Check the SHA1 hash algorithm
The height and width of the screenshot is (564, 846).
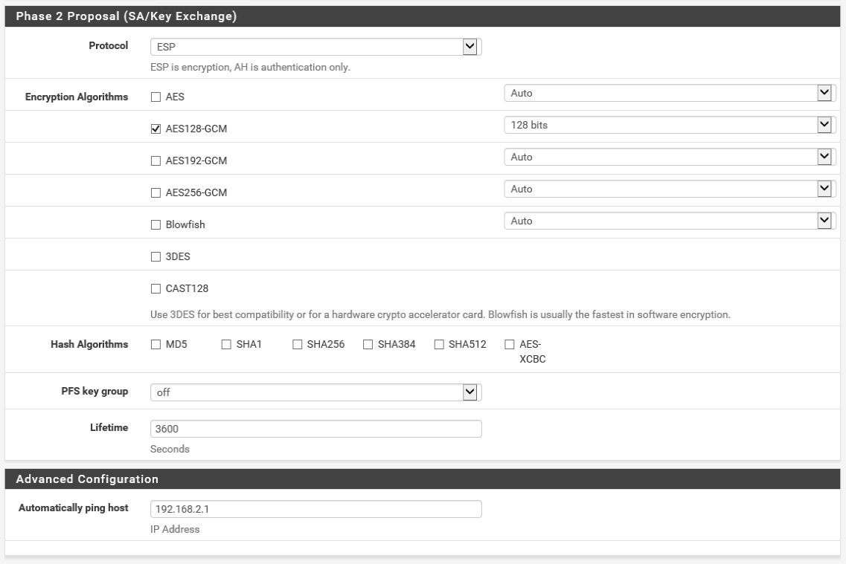[x=226, y=344]
